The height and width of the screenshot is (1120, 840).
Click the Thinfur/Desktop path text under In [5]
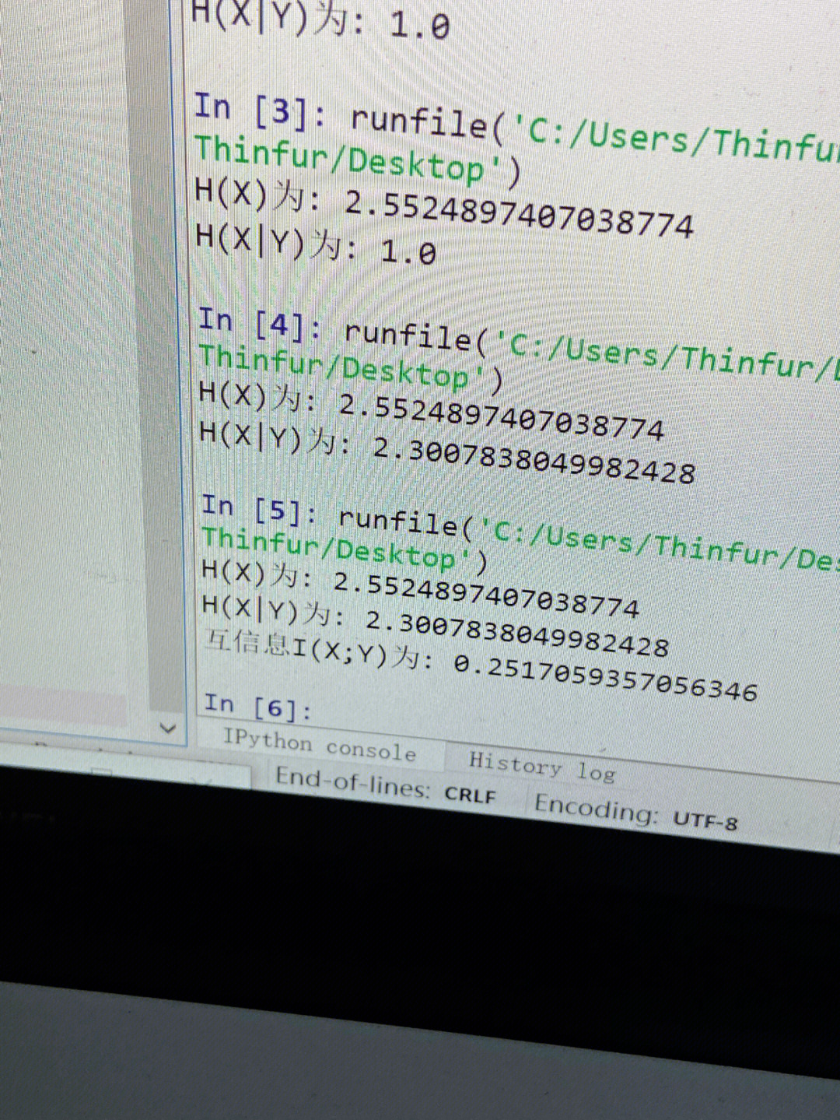[x=345, y=549]
